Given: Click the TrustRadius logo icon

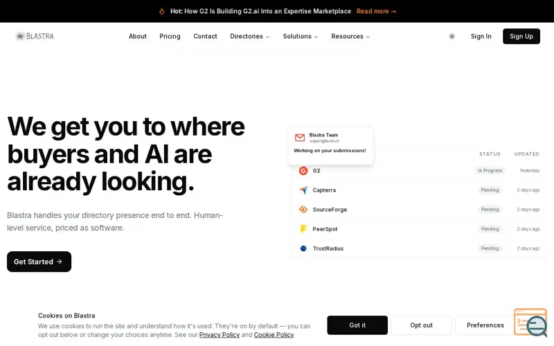Looking at the screenshot, I should [x=303, y=248].
